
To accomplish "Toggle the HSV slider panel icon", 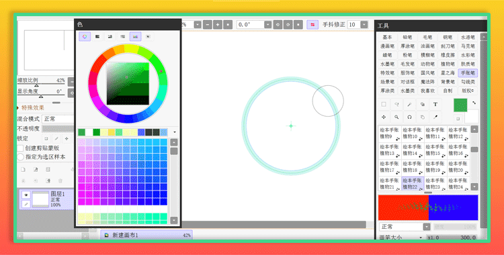I will click(x=110, y=37).
